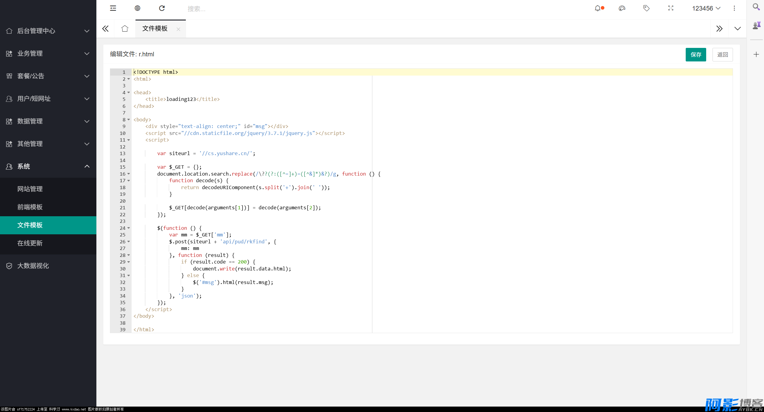
Task: Collapse the sidebar with the menu fold icon
Action: click(113, 8)
